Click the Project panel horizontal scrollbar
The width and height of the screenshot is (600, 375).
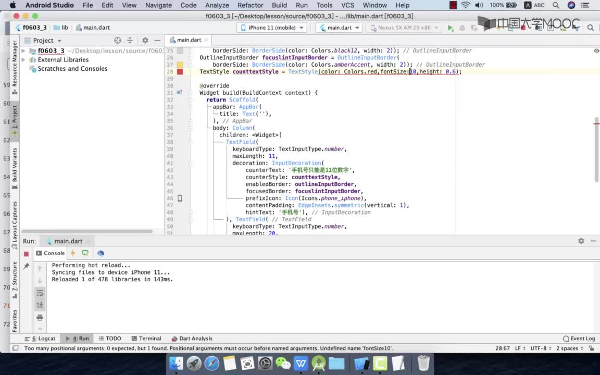[87, 231]
